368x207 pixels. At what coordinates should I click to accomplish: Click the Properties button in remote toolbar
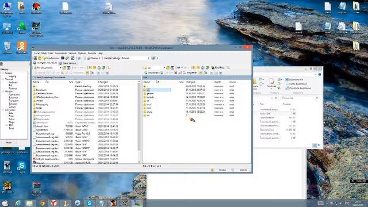(x=190, y=73)
